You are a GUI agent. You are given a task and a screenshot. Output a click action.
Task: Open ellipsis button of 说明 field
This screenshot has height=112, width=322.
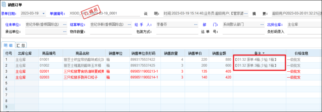[246, 14]
